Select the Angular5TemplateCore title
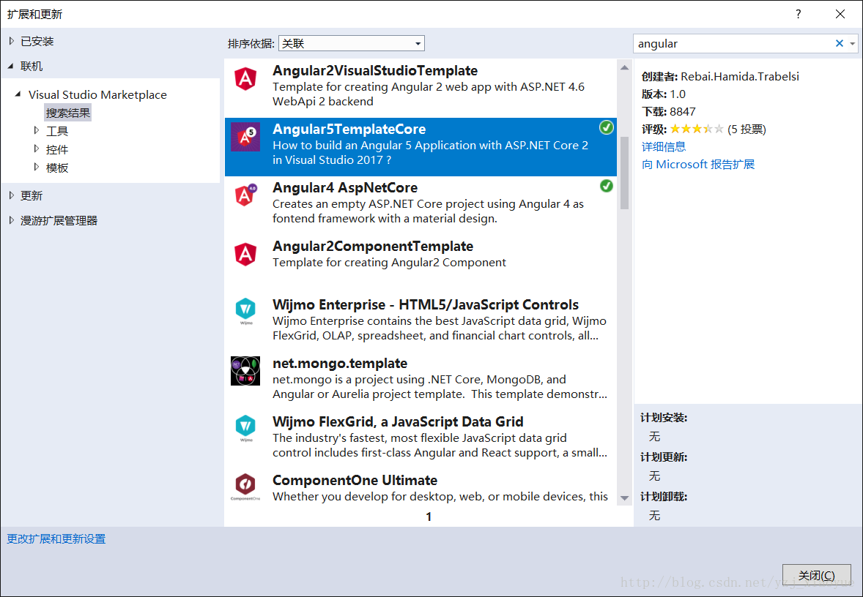 tap(349, 129)
